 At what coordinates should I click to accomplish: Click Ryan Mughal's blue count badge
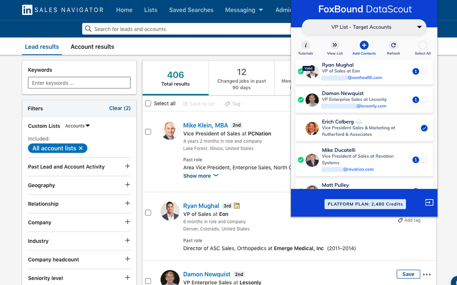416,71
